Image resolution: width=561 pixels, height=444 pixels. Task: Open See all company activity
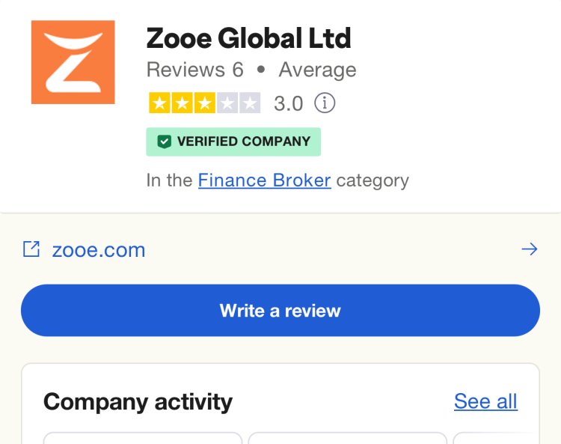coord(485,401)
